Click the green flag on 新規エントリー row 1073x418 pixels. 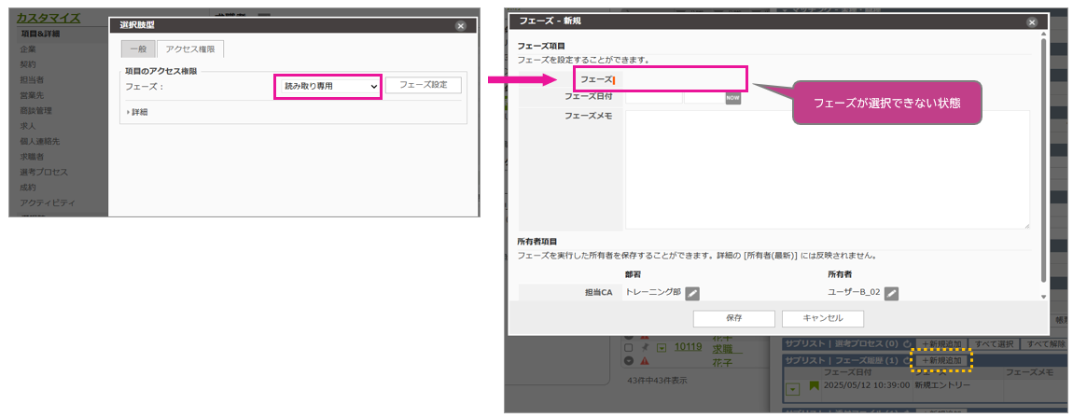[x=815, y=386]
